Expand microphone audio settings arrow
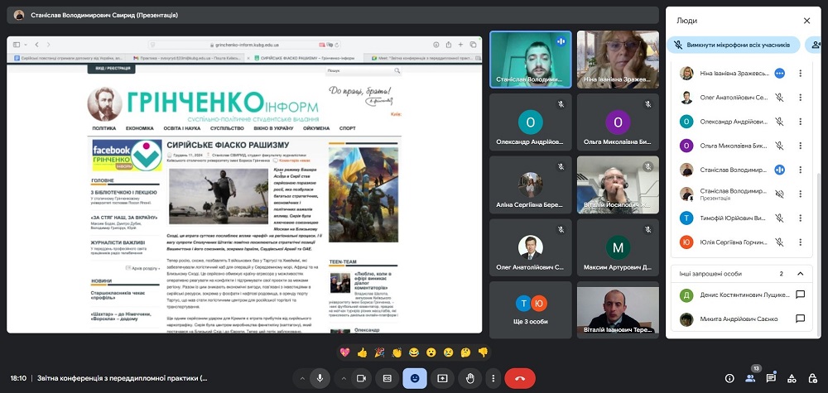 [x=301, y=378]
